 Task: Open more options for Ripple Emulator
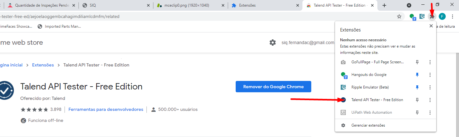click(430, 87)
